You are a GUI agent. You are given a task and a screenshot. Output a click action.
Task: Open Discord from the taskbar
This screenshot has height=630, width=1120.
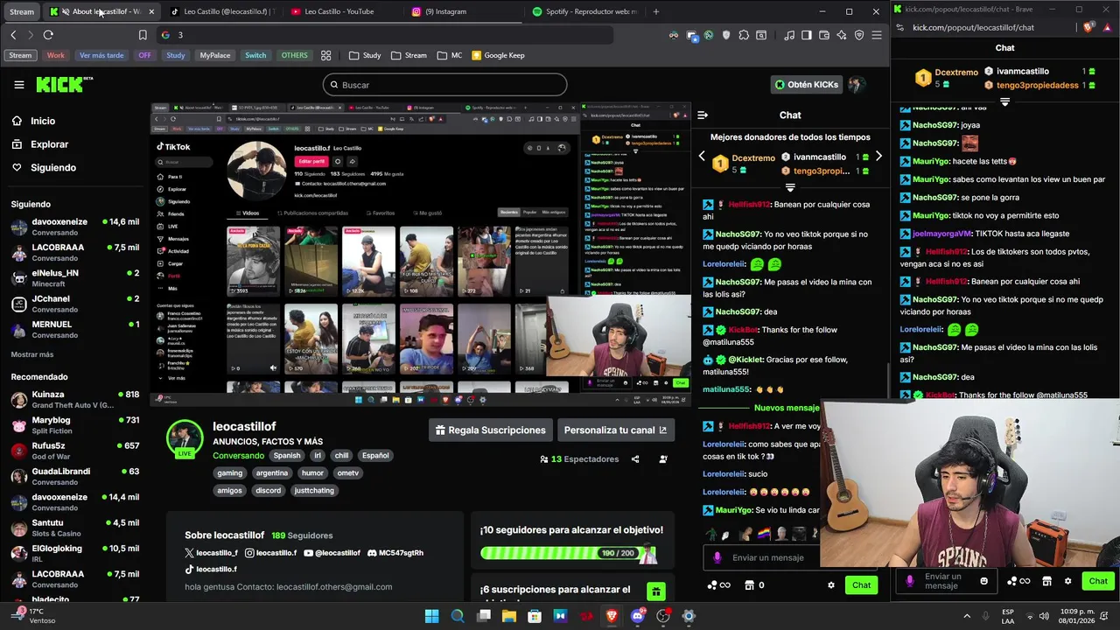pos(637,616)
